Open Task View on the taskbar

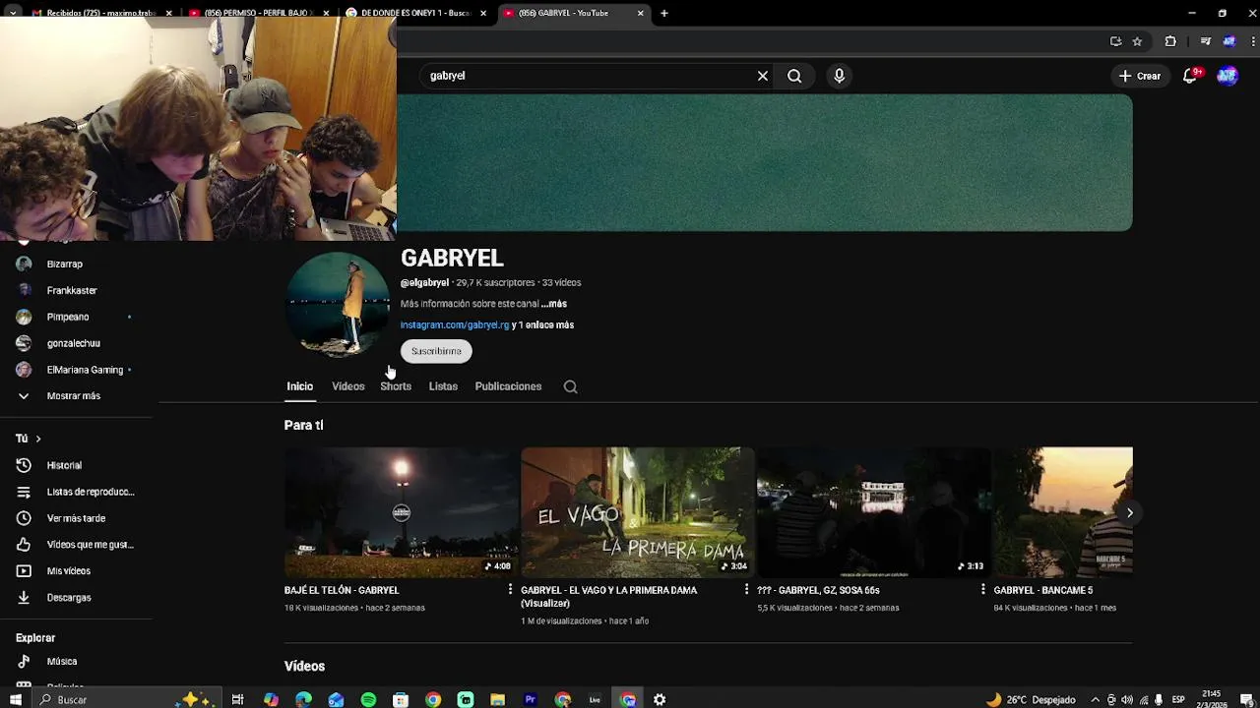click(237, 699)
